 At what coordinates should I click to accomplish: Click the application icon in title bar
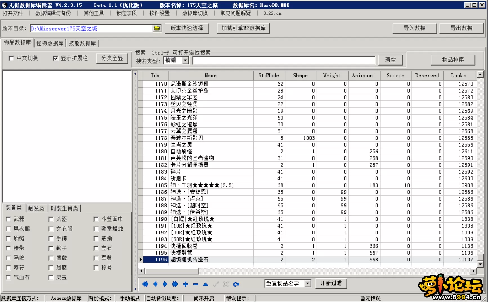point(4,5)
